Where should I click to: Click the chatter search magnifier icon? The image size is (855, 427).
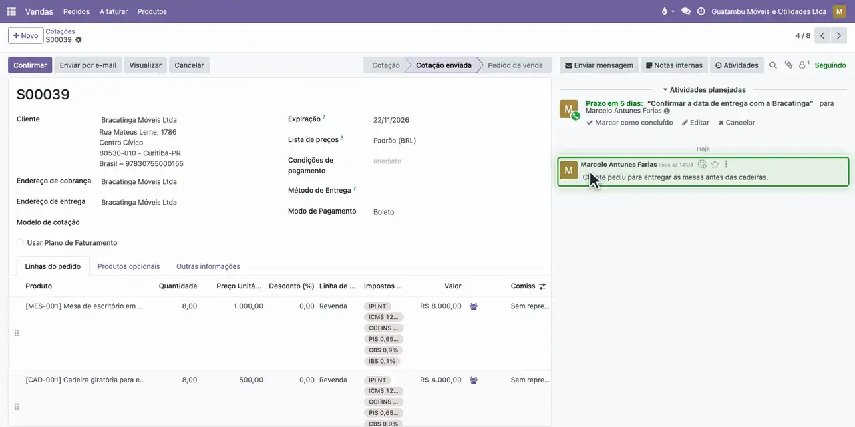[x=773, y=65]
